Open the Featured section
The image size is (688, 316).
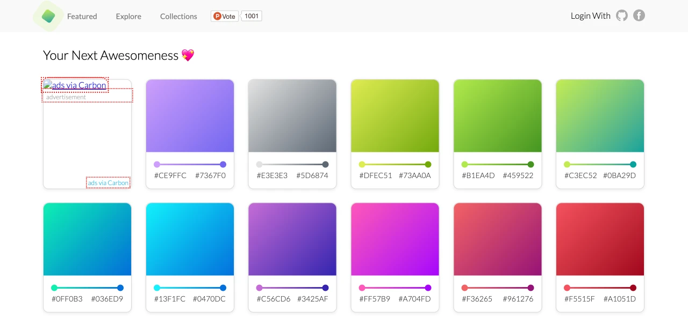point(82,16)
